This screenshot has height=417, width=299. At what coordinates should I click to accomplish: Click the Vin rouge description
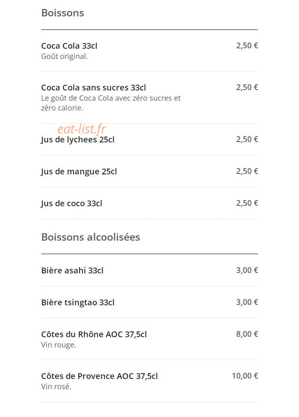(x=59, y=345)
